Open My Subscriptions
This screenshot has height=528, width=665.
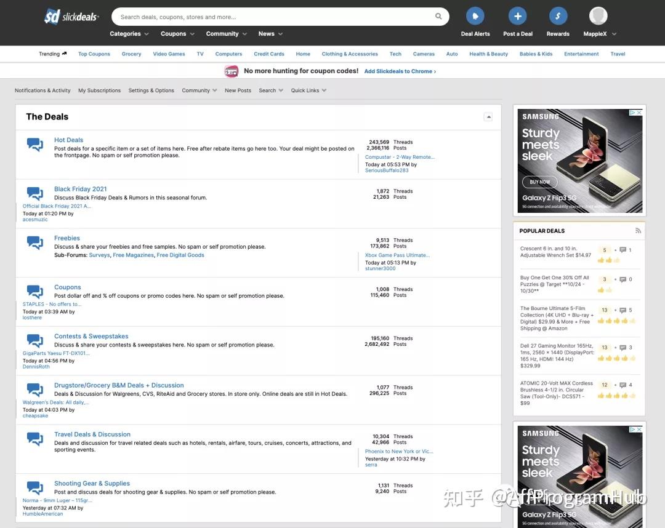click(99, 90)
